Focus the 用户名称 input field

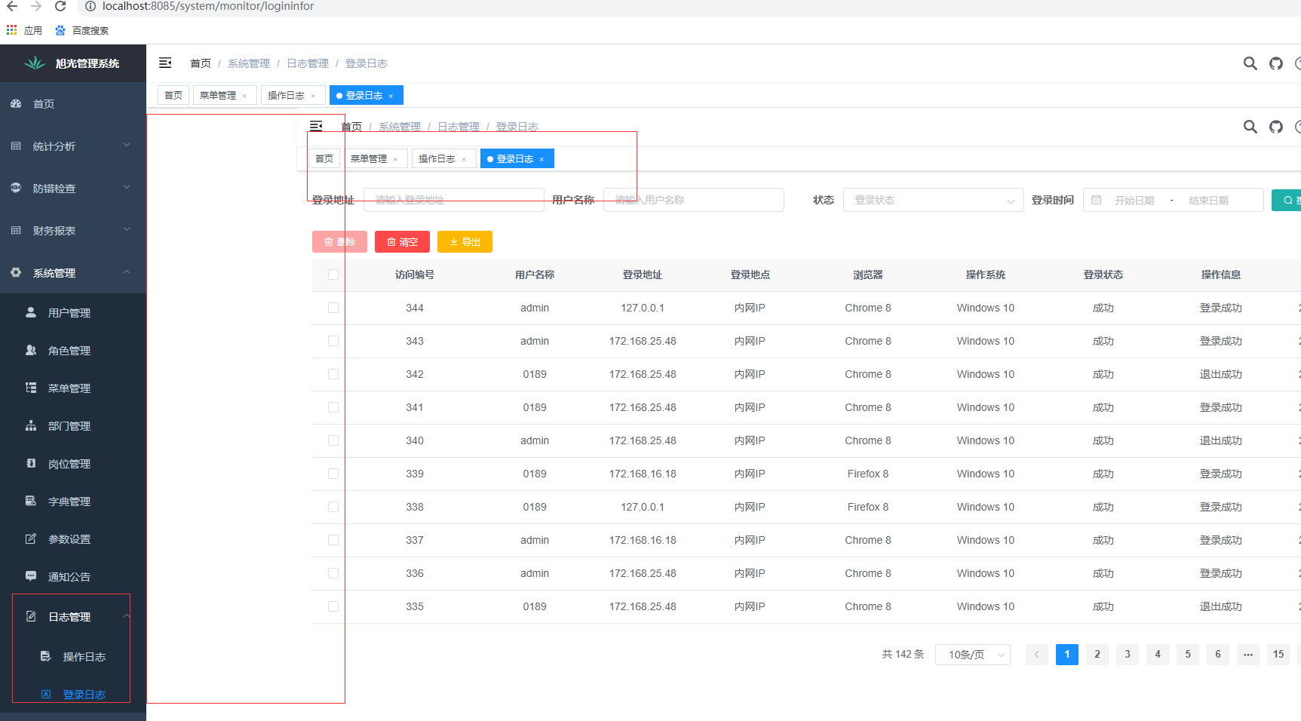[x=694, y=200]
